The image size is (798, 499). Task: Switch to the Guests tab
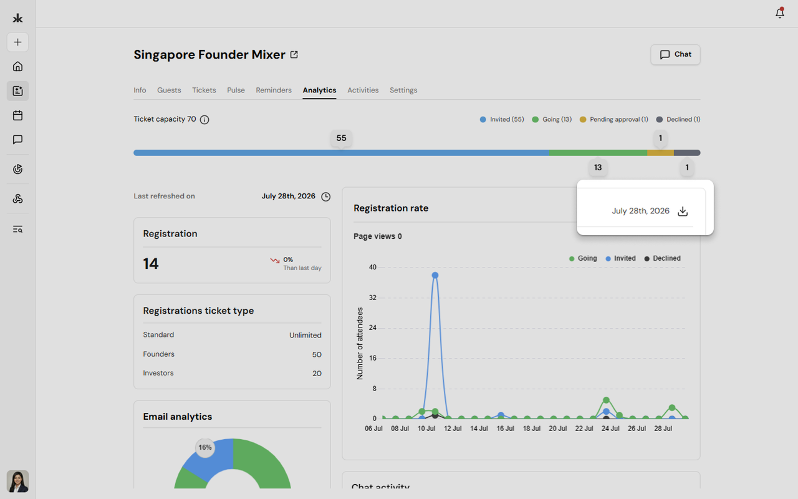[169, 90]
